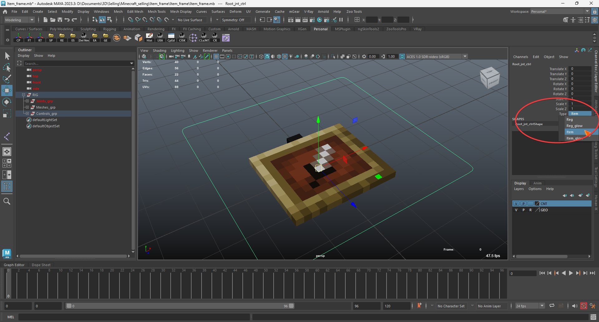Pick the Paint selection tool
Viewport: 599px width, 322px height.
7,79
